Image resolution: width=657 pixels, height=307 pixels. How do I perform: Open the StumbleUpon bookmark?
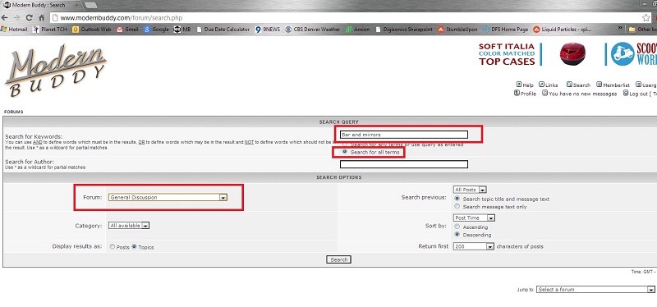click(457, 30)
